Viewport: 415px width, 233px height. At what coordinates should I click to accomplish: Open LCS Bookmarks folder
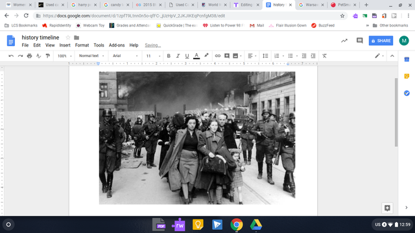coord(21,25)
